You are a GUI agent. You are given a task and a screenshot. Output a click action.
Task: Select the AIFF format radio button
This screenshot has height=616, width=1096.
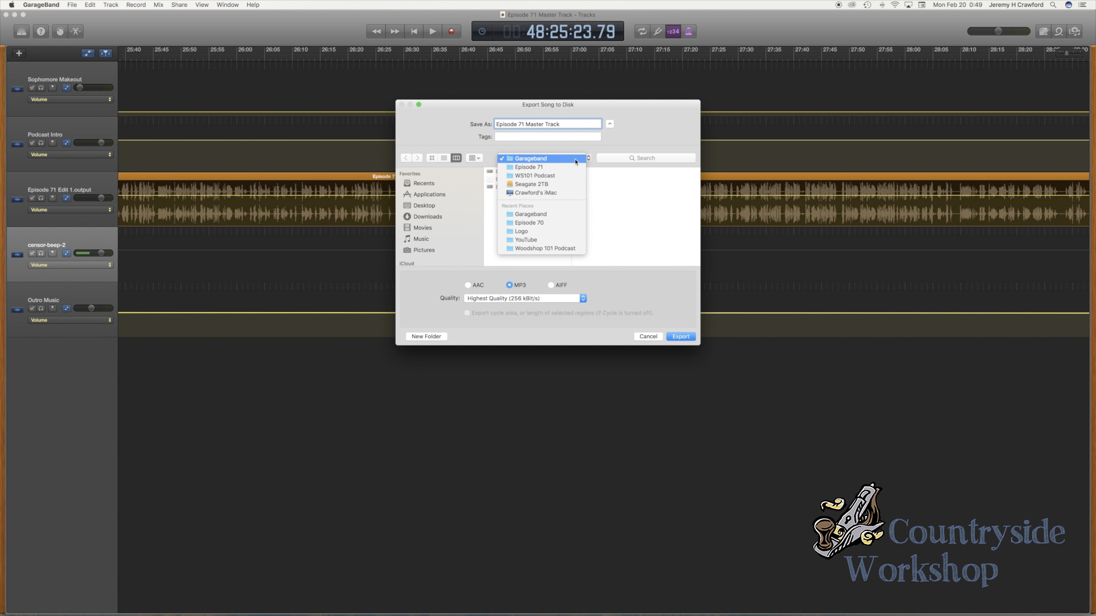pos(551,285)
